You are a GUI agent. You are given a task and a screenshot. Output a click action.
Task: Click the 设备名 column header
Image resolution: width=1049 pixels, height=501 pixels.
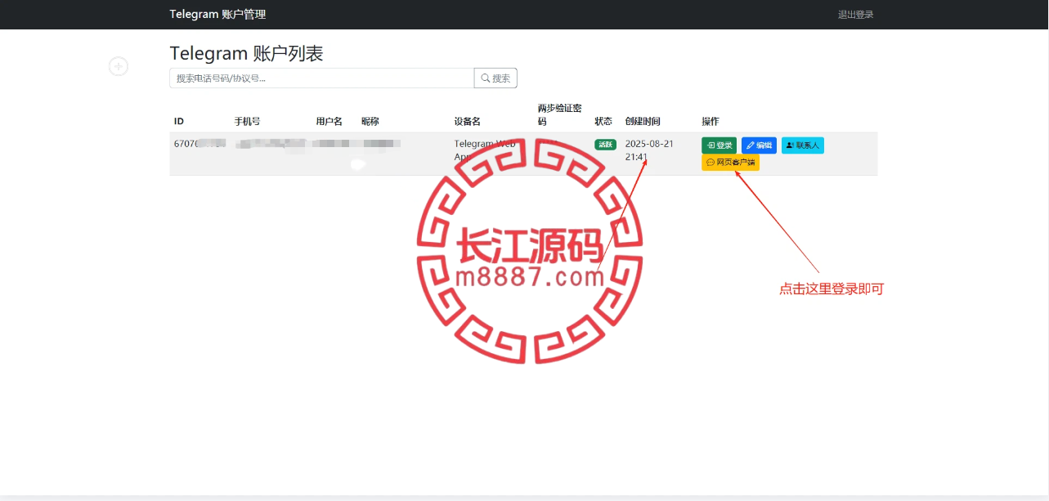468,121
